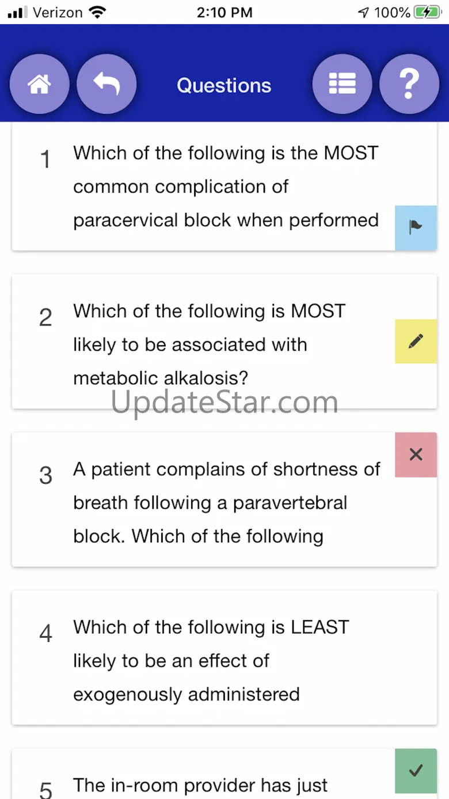Screen dimensions: 449x799
Task: Tap the Questions header title
Action: pyautogui.click(x=224, y=85)
